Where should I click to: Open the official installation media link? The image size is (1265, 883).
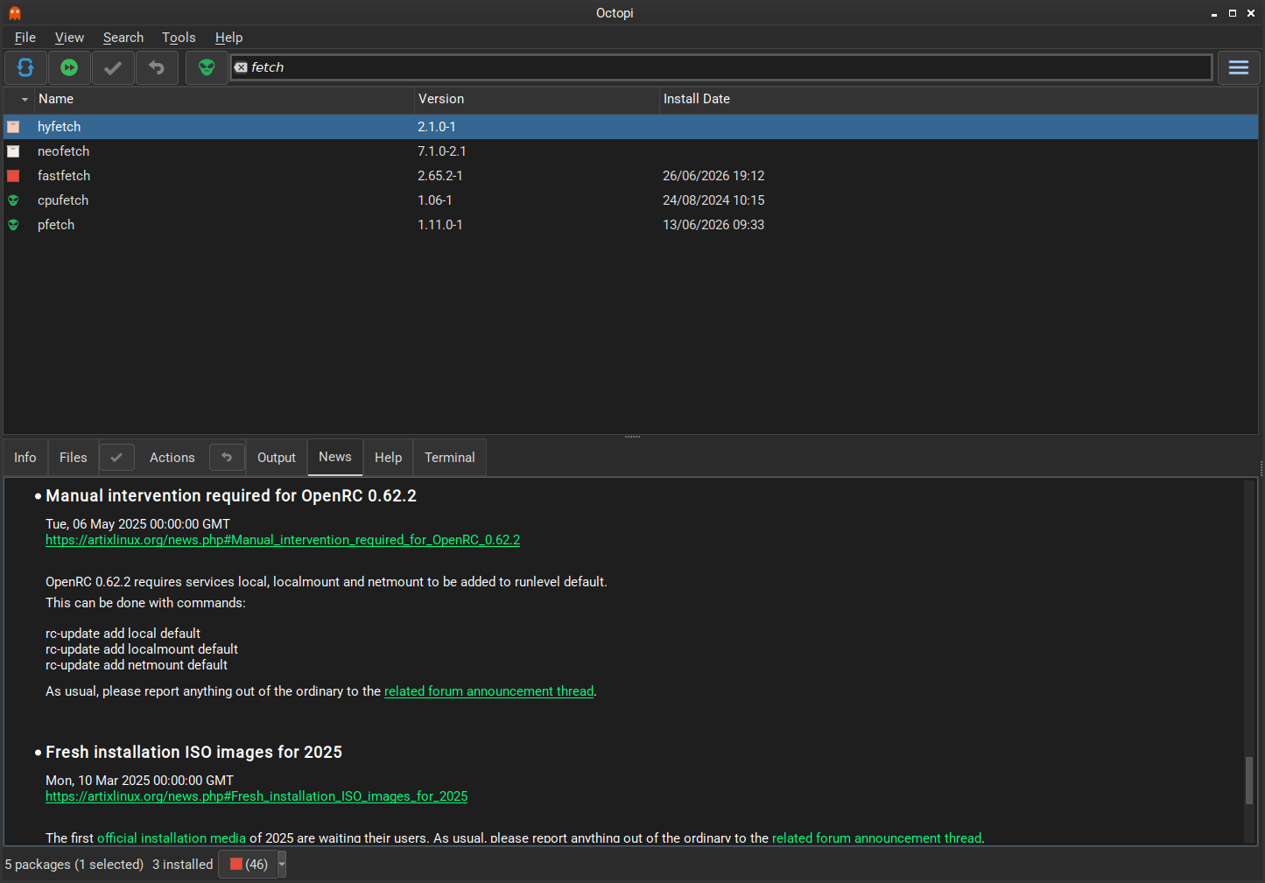(x=172, y=838)
